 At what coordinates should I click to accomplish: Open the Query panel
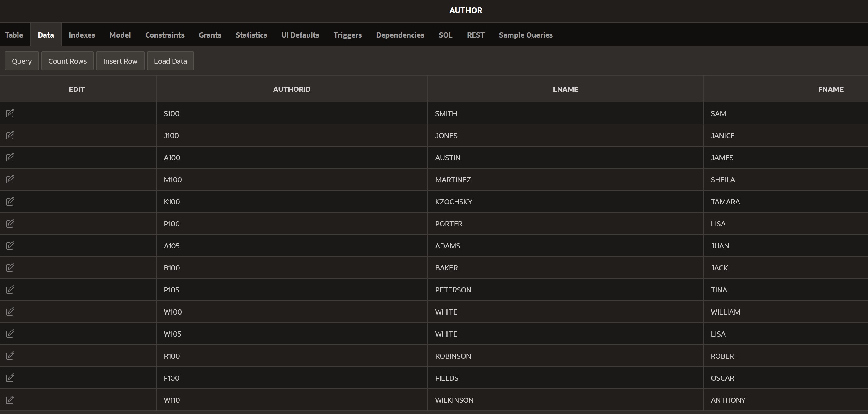(x=21, y=61)
